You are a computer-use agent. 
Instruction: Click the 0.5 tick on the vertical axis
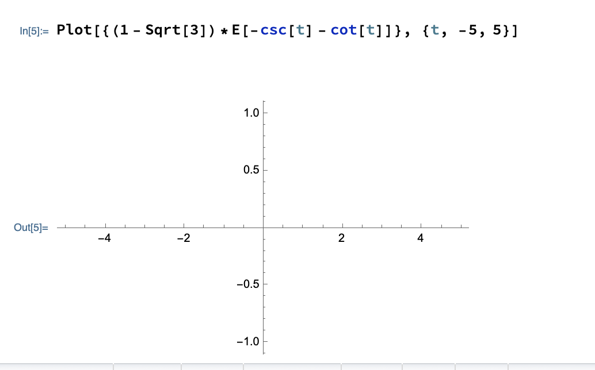pos(250,169)
